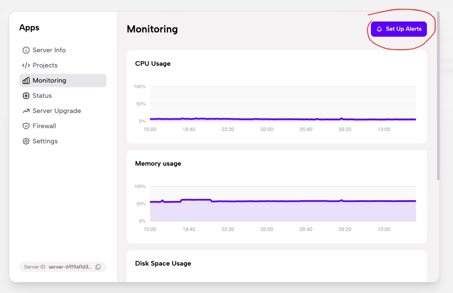
Task: Go to the Projects section
Action: click(x=45, y=65)
